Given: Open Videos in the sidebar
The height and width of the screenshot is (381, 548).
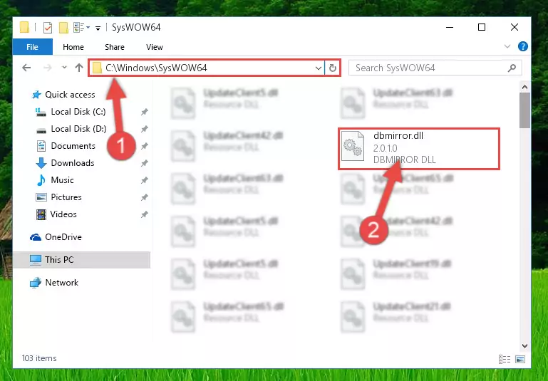Looking at the screenshot, I should coord(63,214).
